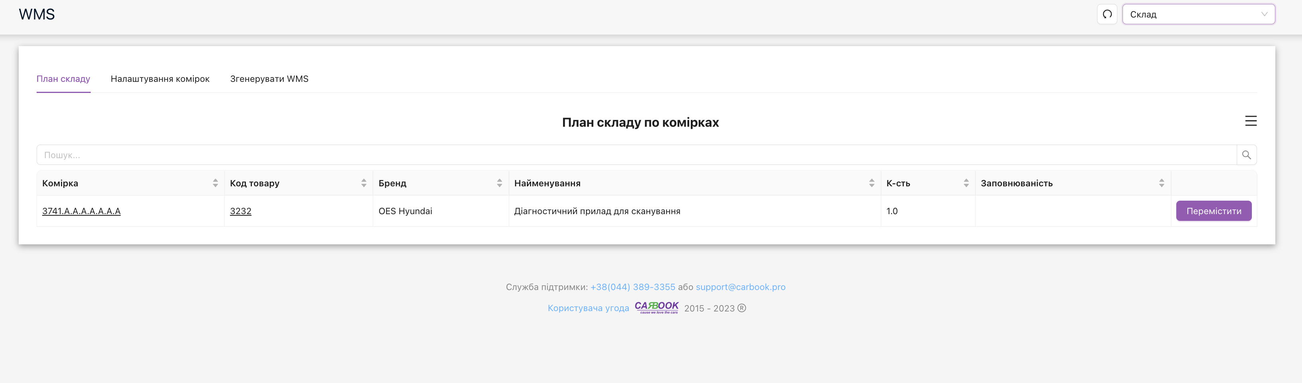The width and height of the screenshot is (1302, 383).
Task: Switch to План складу tab
Action: click(x=63, y=79)
